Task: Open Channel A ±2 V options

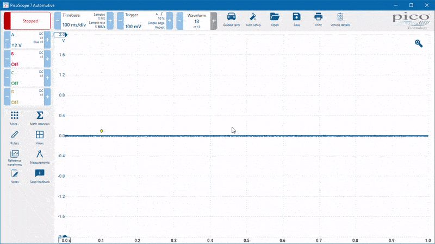Action: click(x=27, y=40)
